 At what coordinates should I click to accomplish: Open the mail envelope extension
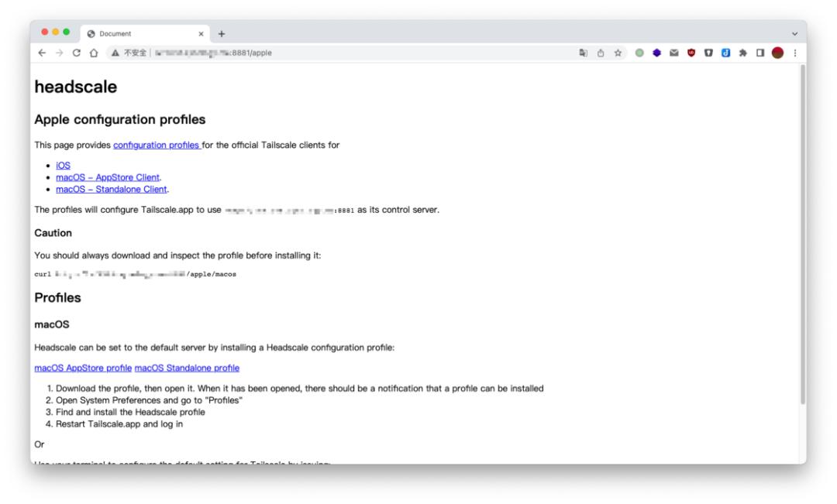tap(674, 53)
